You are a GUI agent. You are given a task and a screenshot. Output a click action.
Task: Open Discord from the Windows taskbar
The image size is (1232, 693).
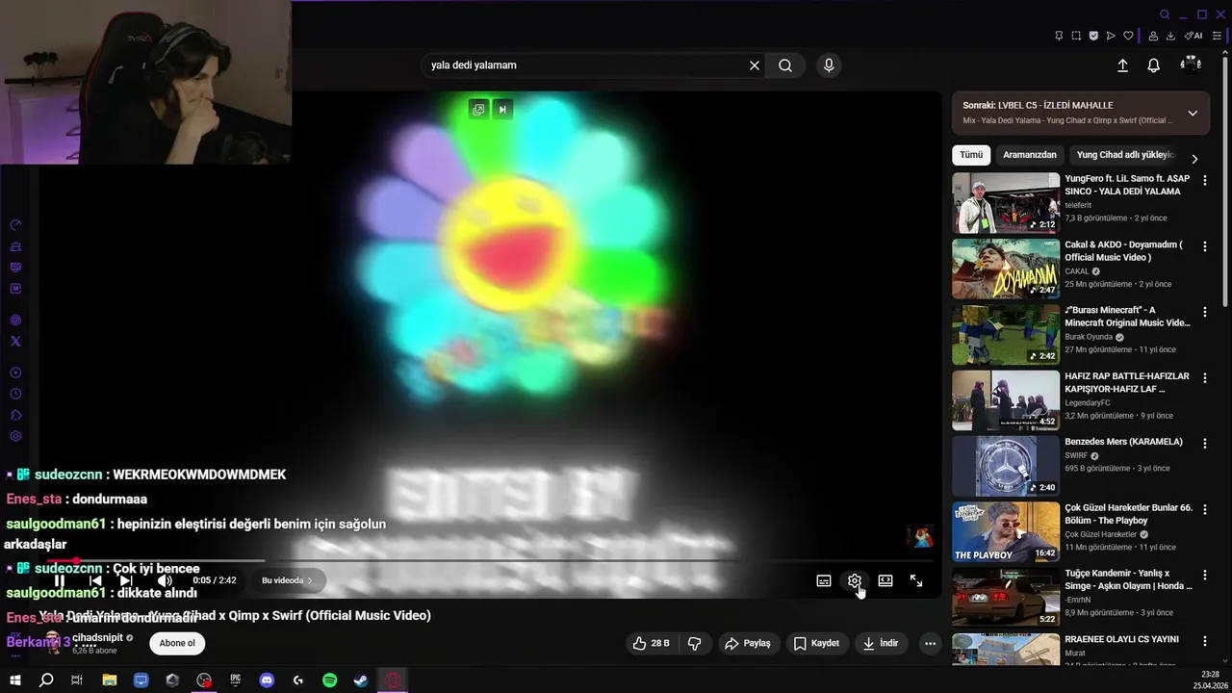(x=267, y=680)
